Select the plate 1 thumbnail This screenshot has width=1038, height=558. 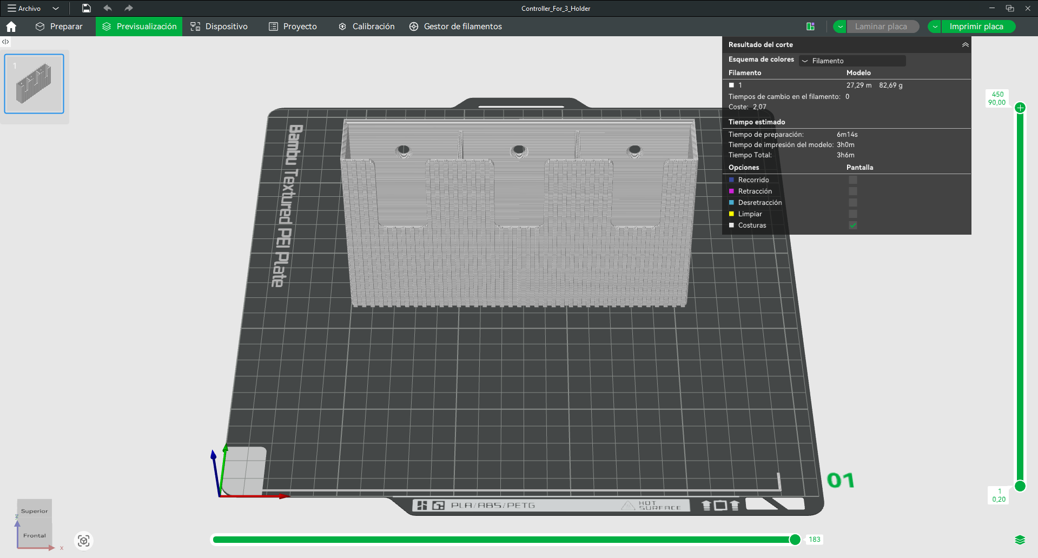click(34, 84)
